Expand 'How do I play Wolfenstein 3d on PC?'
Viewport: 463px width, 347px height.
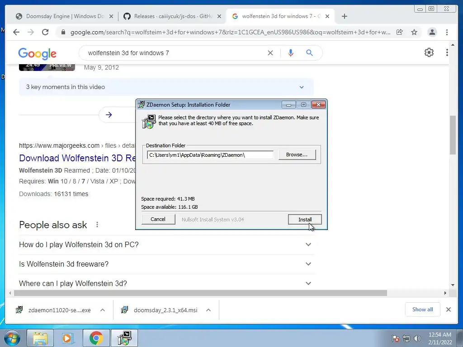click(x=166, y=244)
